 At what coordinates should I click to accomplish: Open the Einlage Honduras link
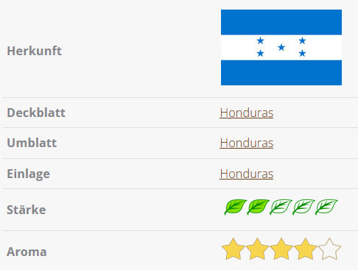coord(247,174)
